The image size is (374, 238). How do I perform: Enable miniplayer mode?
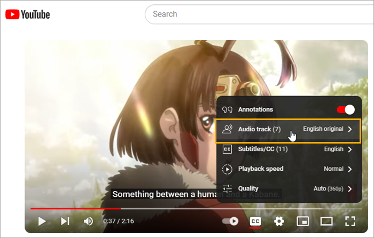pos(302,221)
